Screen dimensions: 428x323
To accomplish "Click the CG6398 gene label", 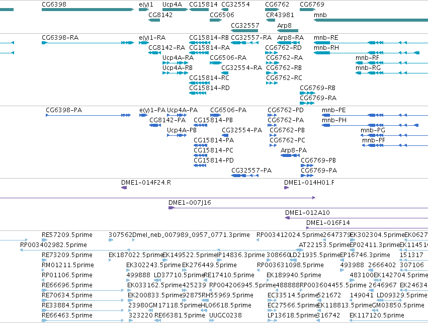I will [x=54, y=5].
